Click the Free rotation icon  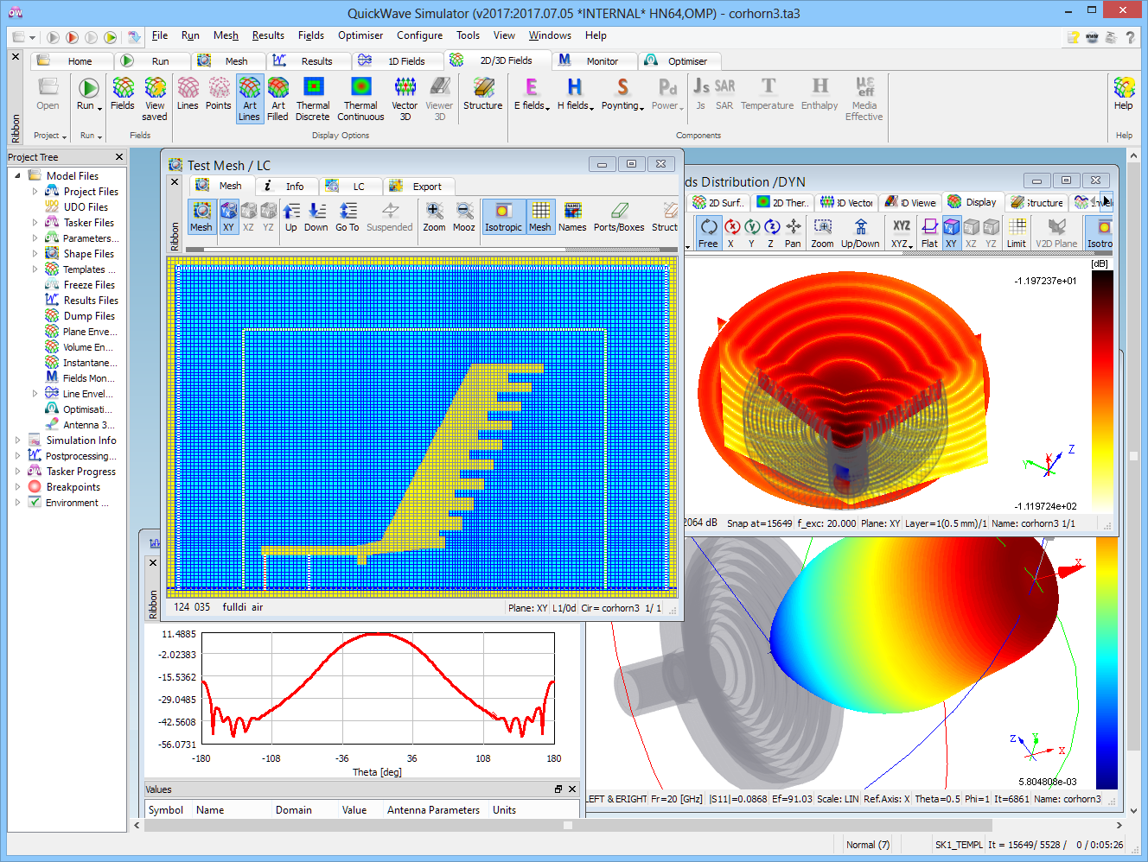tap(708, 232)
